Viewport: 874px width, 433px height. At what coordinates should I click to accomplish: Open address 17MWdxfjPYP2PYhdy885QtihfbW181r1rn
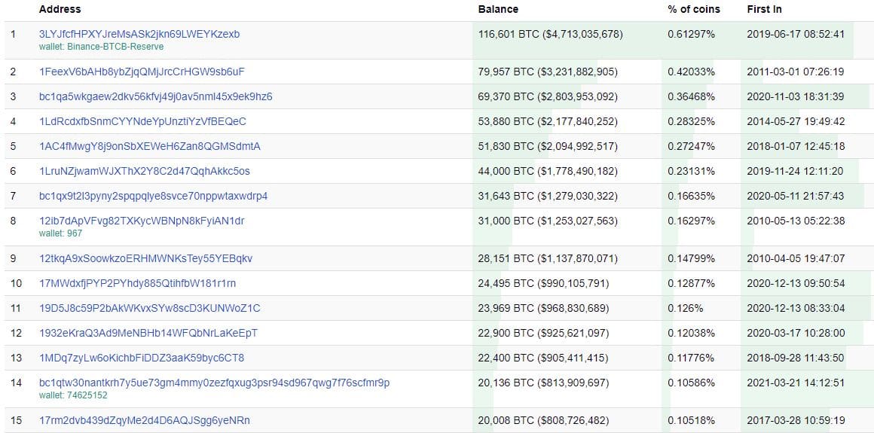pyautogui.click(x=138, y=284)
